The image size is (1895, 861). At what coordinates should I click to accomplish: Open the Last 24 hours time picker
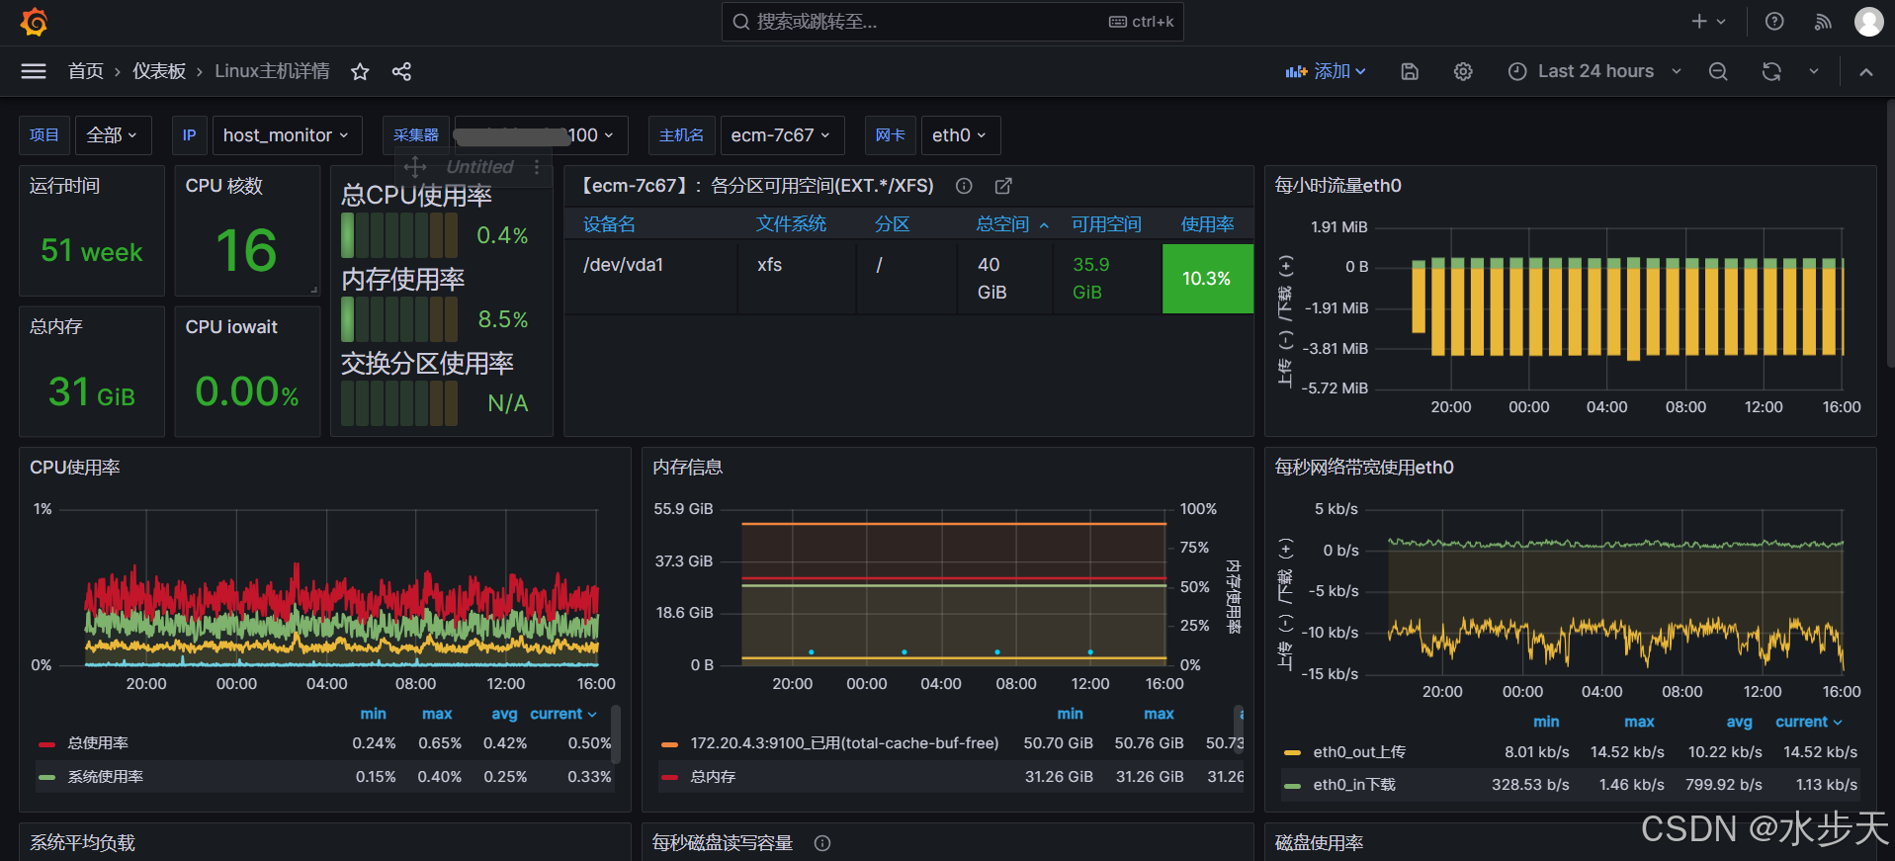pos(1594,71)
